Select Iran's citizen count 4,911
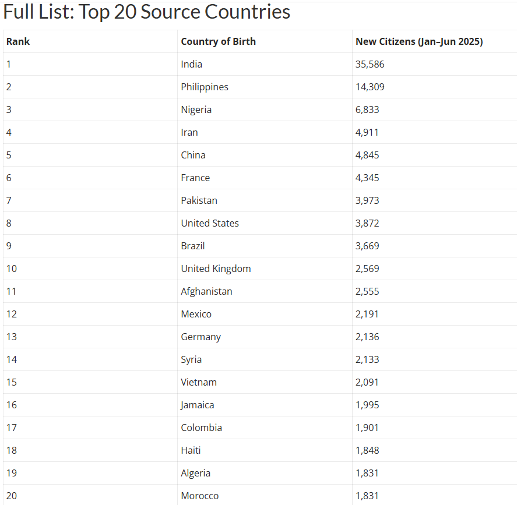This screenshot has width=517, height=505. [x=367, y=132]
